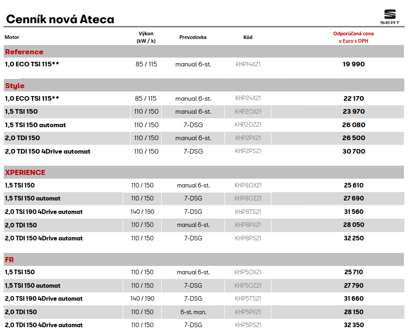Image resolution: width=409 pixels, height=336 pixels.
Task: Click the 'Kód' column header
Action: [248, 37]
